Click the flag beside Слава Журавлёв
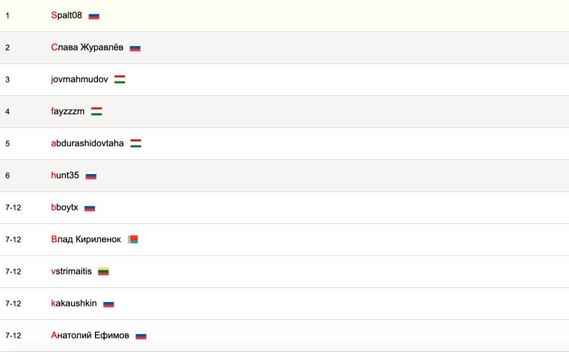The image size is (569, 352). tap(135, 48)
